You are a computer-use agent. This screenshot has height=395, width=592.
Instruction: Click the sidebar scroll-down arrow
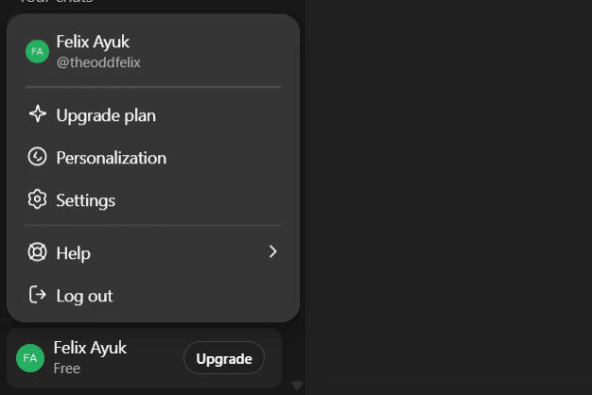pyautogui.click(x=296, y=385)
